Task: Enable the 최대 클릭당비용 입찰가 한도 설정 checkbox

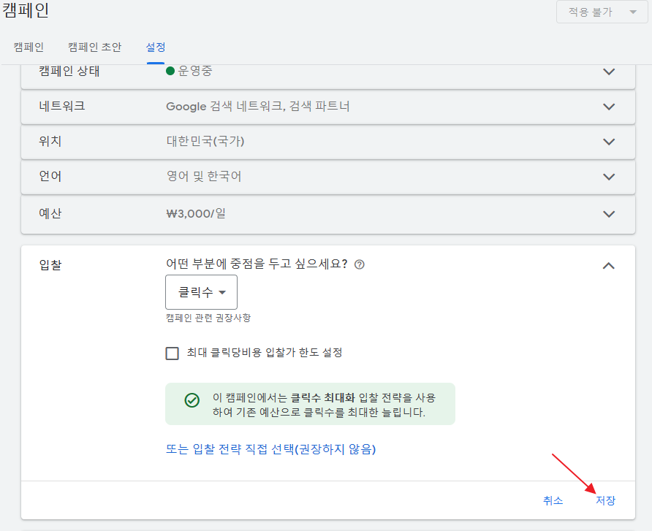Action: pos(173,354)
